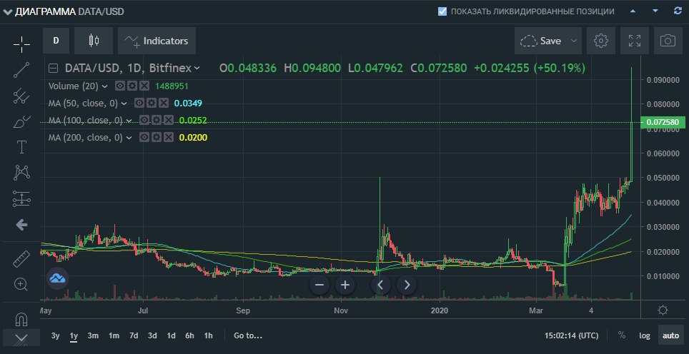
Task: Enter fullscreen chart mode
Action: tap(635, 41)
